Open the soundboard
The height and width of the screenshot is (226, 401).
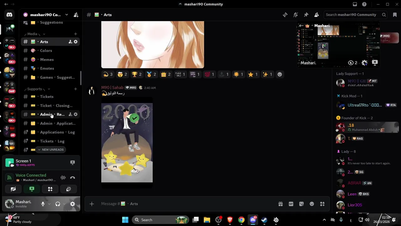click(x=69, y=189)
